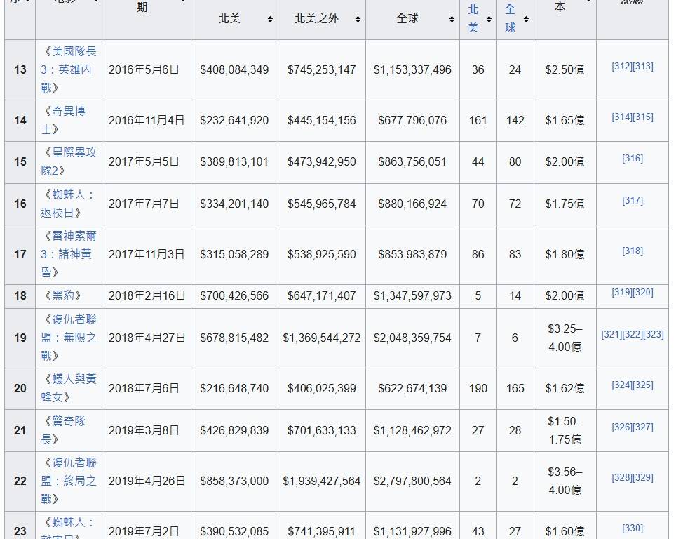Select the global total $1,153,337,496

tap(412, 69)
